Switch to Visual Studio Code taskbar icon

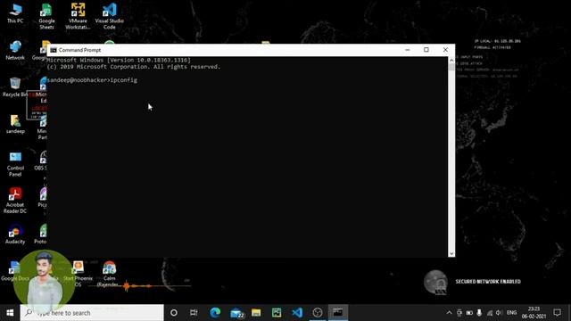297,313
